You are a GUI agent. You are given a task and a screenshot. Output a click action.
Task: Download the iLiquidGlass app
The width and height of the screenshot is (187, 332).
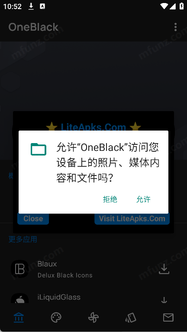tap(164, 300)
